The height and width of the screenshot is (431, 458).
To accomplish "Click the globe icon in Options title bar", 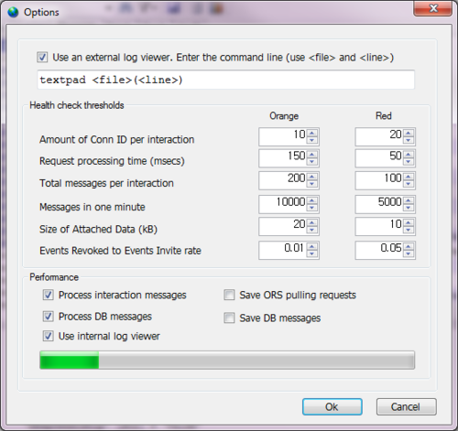I will (13, 12).
